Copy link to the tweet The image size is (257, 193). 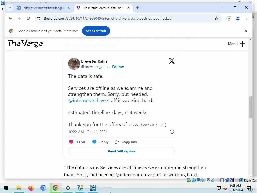click(x=126, y=142)
